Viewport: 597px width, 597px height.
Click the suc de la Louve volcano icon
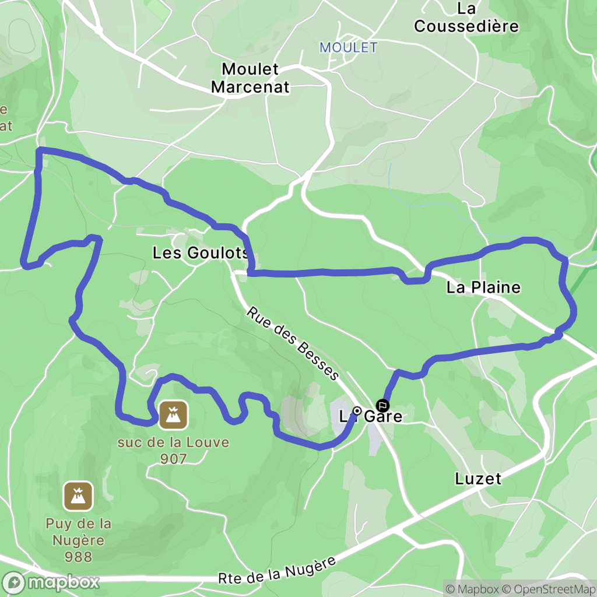173,415
